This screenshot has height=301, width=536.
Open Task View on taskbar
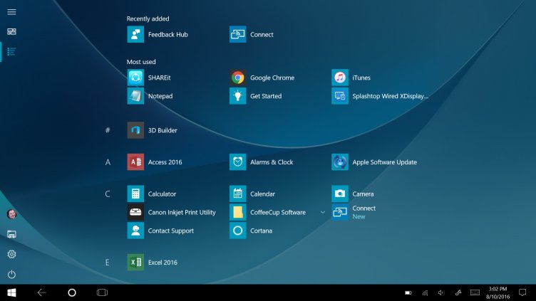tap(102, 292)
